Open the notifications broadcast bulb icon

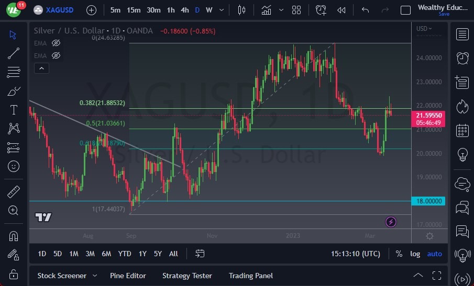[462, 256]
